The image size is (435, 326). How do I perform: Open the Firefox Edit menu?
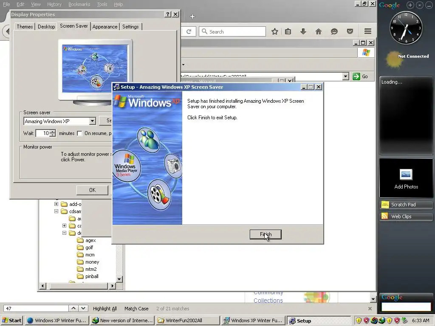[20, 4]
